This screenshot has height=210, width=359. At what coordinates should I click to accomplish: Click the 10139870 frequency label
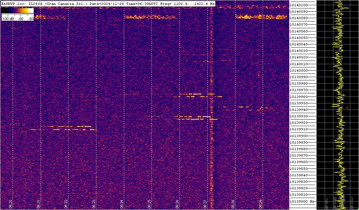click(x=299, y=156)
